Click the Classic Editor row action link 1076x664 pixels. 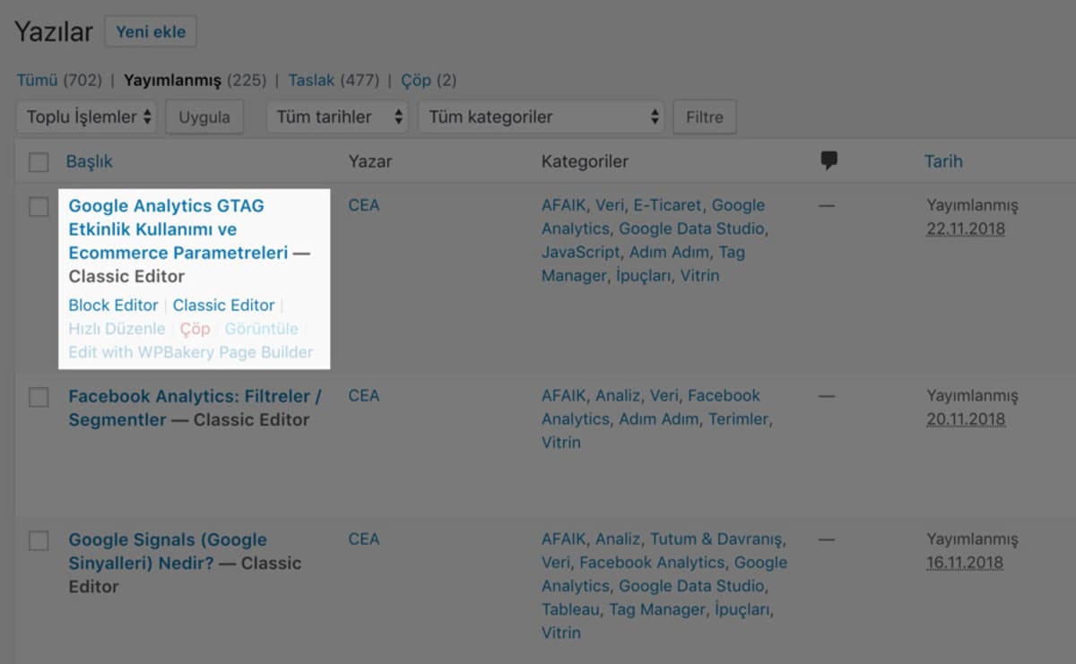tap(223, 306)
